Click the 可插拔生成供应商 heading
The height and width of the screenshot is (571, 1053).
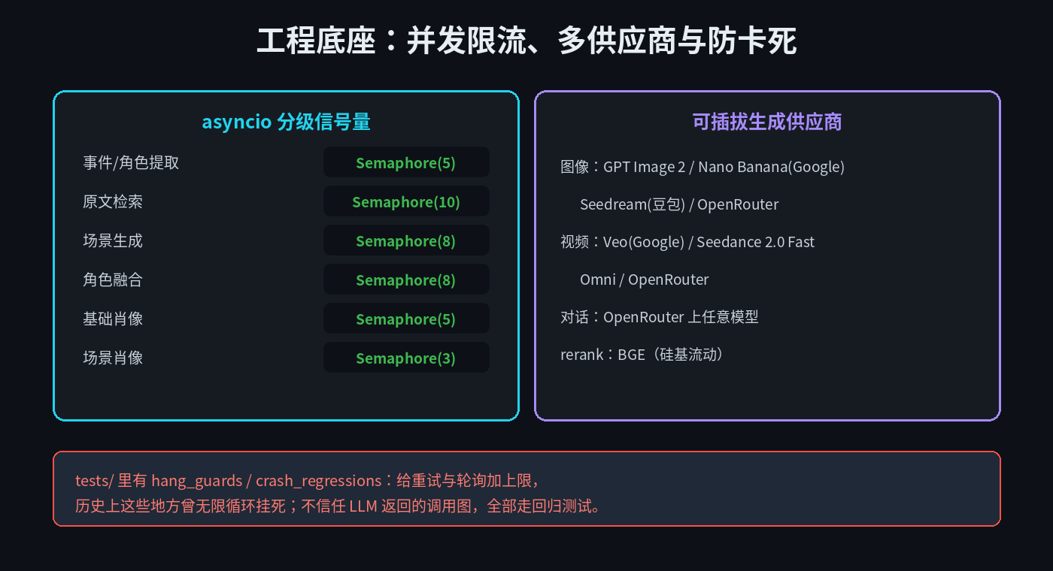[767, 122]
